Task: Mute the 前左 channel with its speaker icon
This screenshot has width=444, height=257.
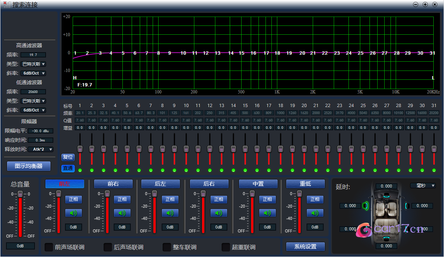Action: (x=73, y=213)
